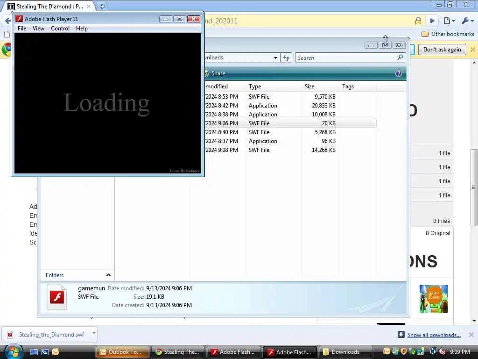Select the 20,833 KB Application row
This screenshot has height=359, width=478.
click(x=290, y=105)
